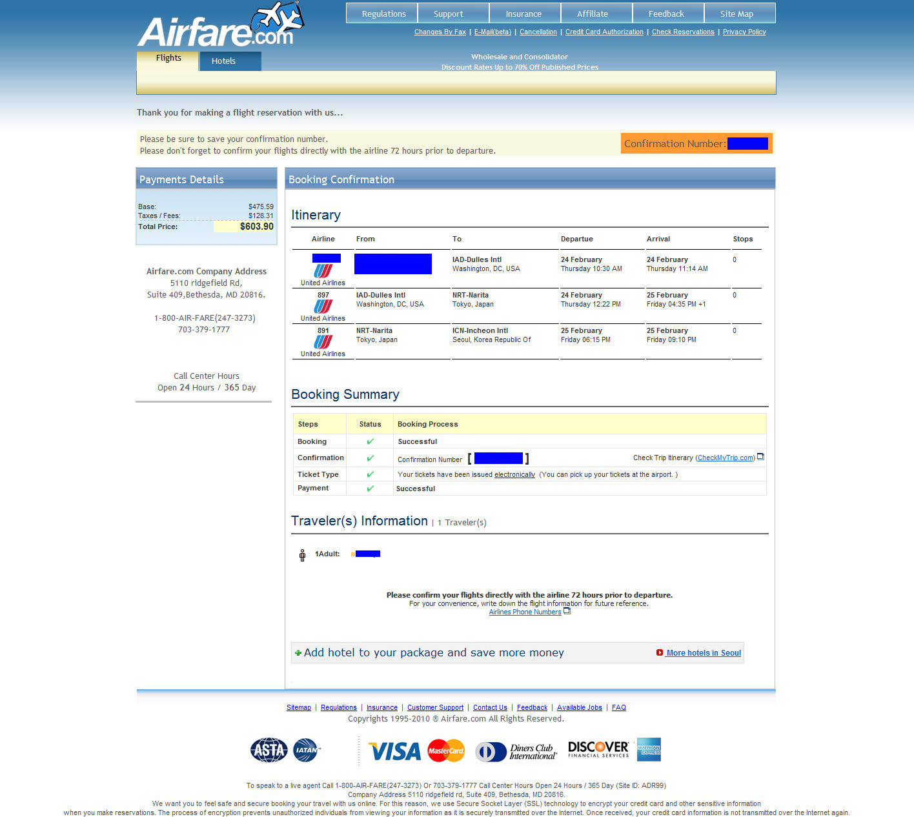Follow the CheckMyTrip.com link
The width and height of the screenshot is (914, 817).
(x=726, y=458)
